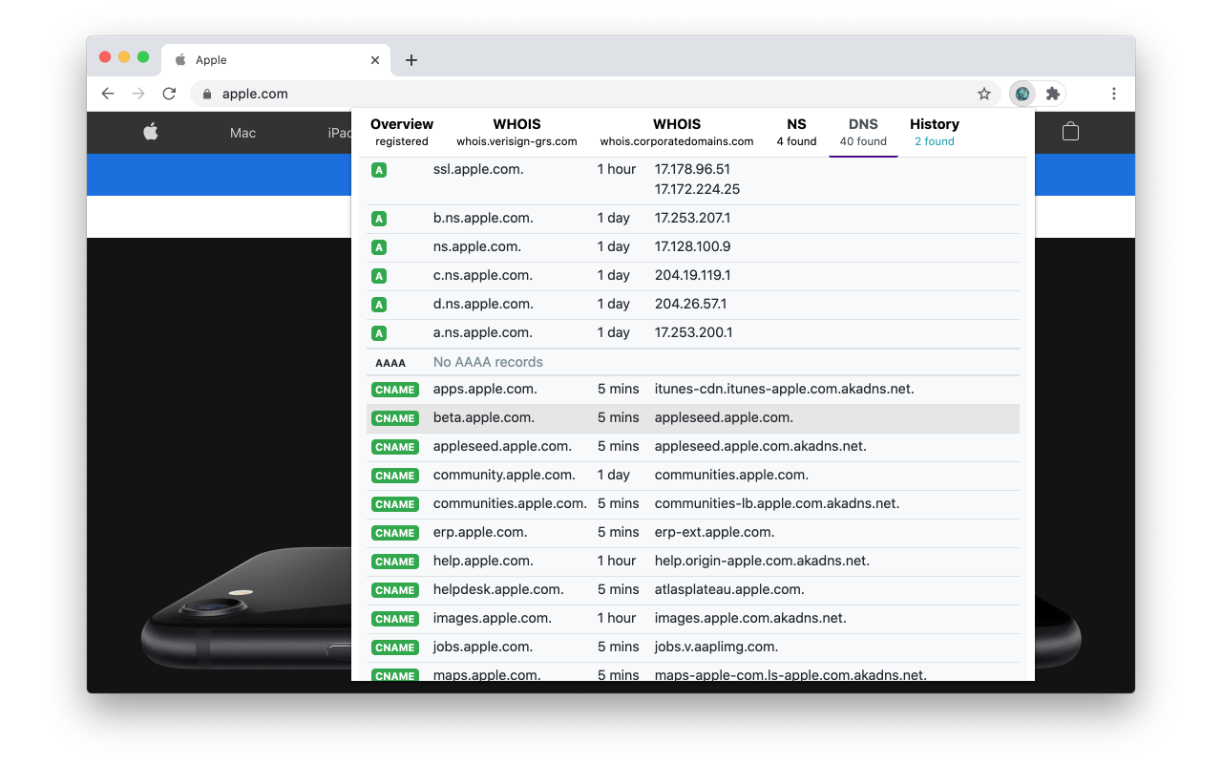
Task: Select the DNS 40 found tab
Action: [863, 132]
